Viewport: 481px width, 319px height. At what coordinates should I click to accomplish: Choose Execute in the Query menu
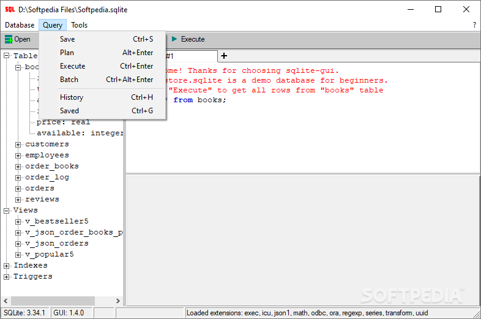pyautogui.click(x=102, y=66)
